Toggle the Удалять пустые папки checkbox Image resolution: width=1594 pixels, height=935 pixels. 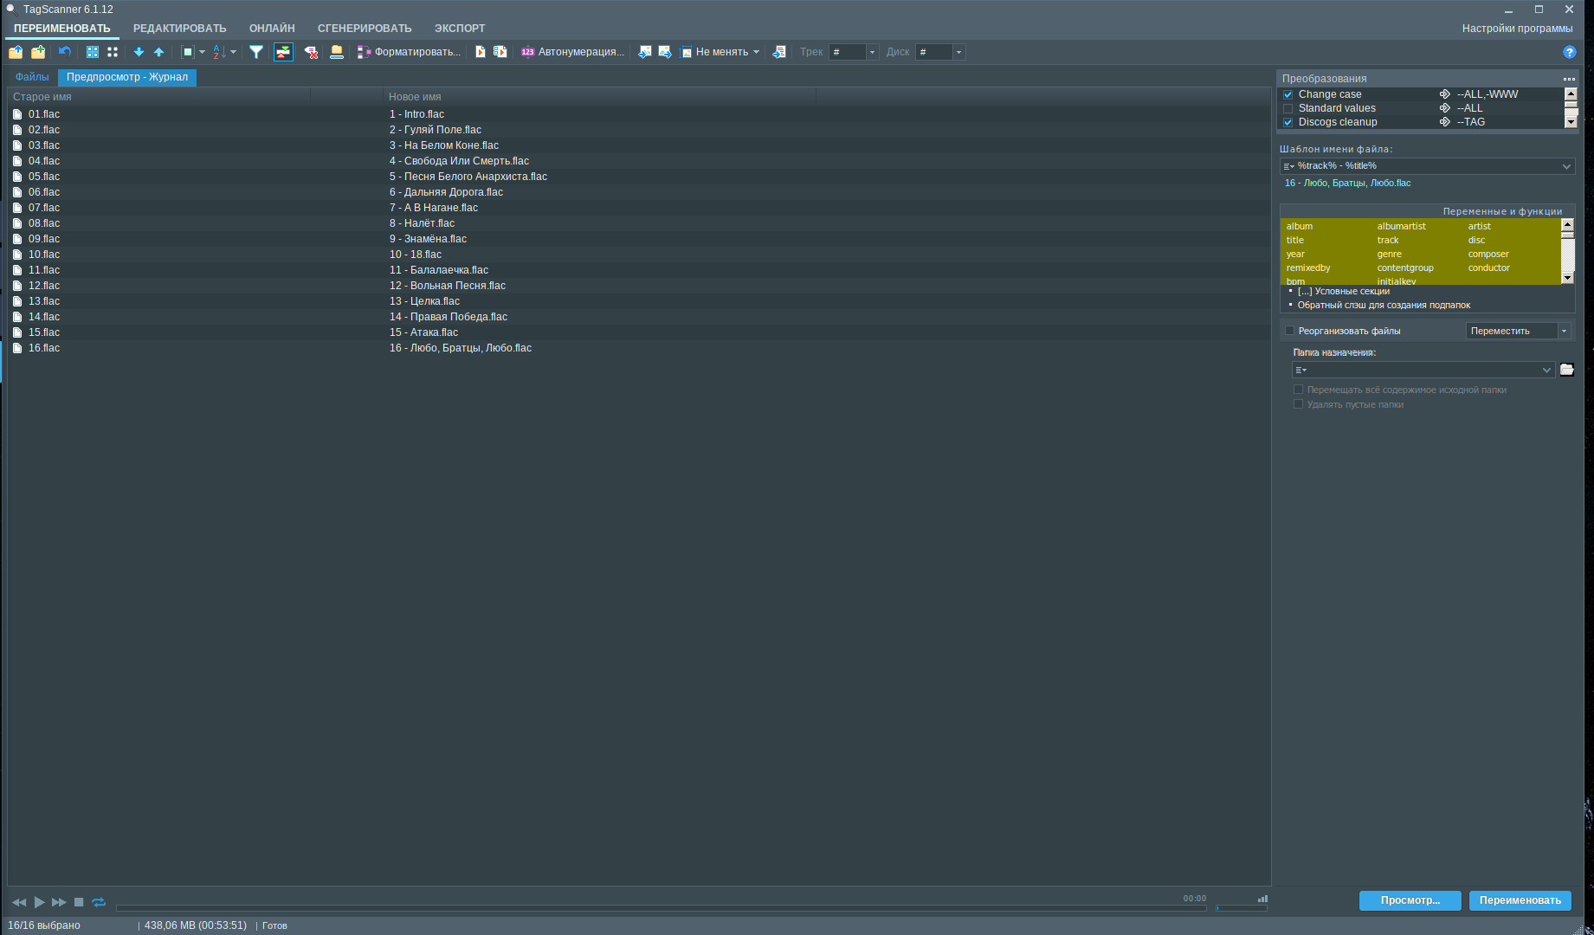point(1298,404)
